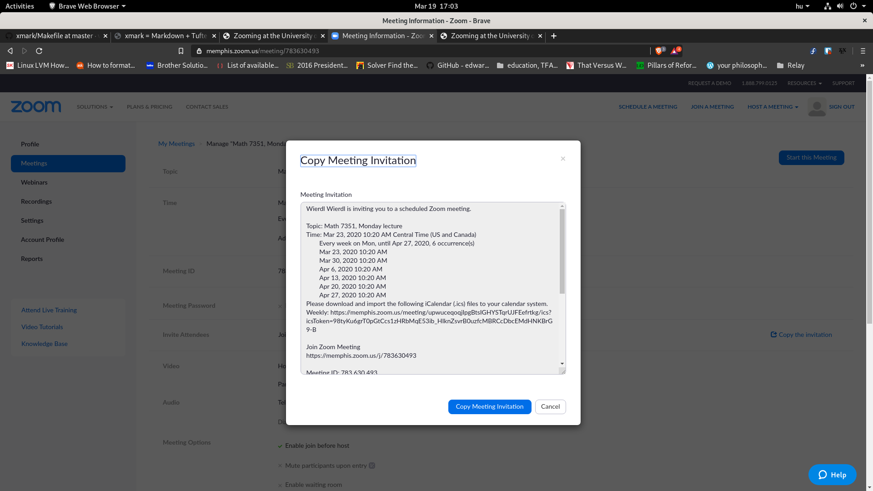Open Brave Rewards triangle icon
Screen dimensions: 873x491
pos(675,50)
